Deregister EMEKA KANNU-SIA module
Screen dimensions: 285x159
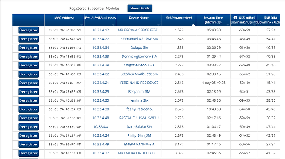coord(28,144)
